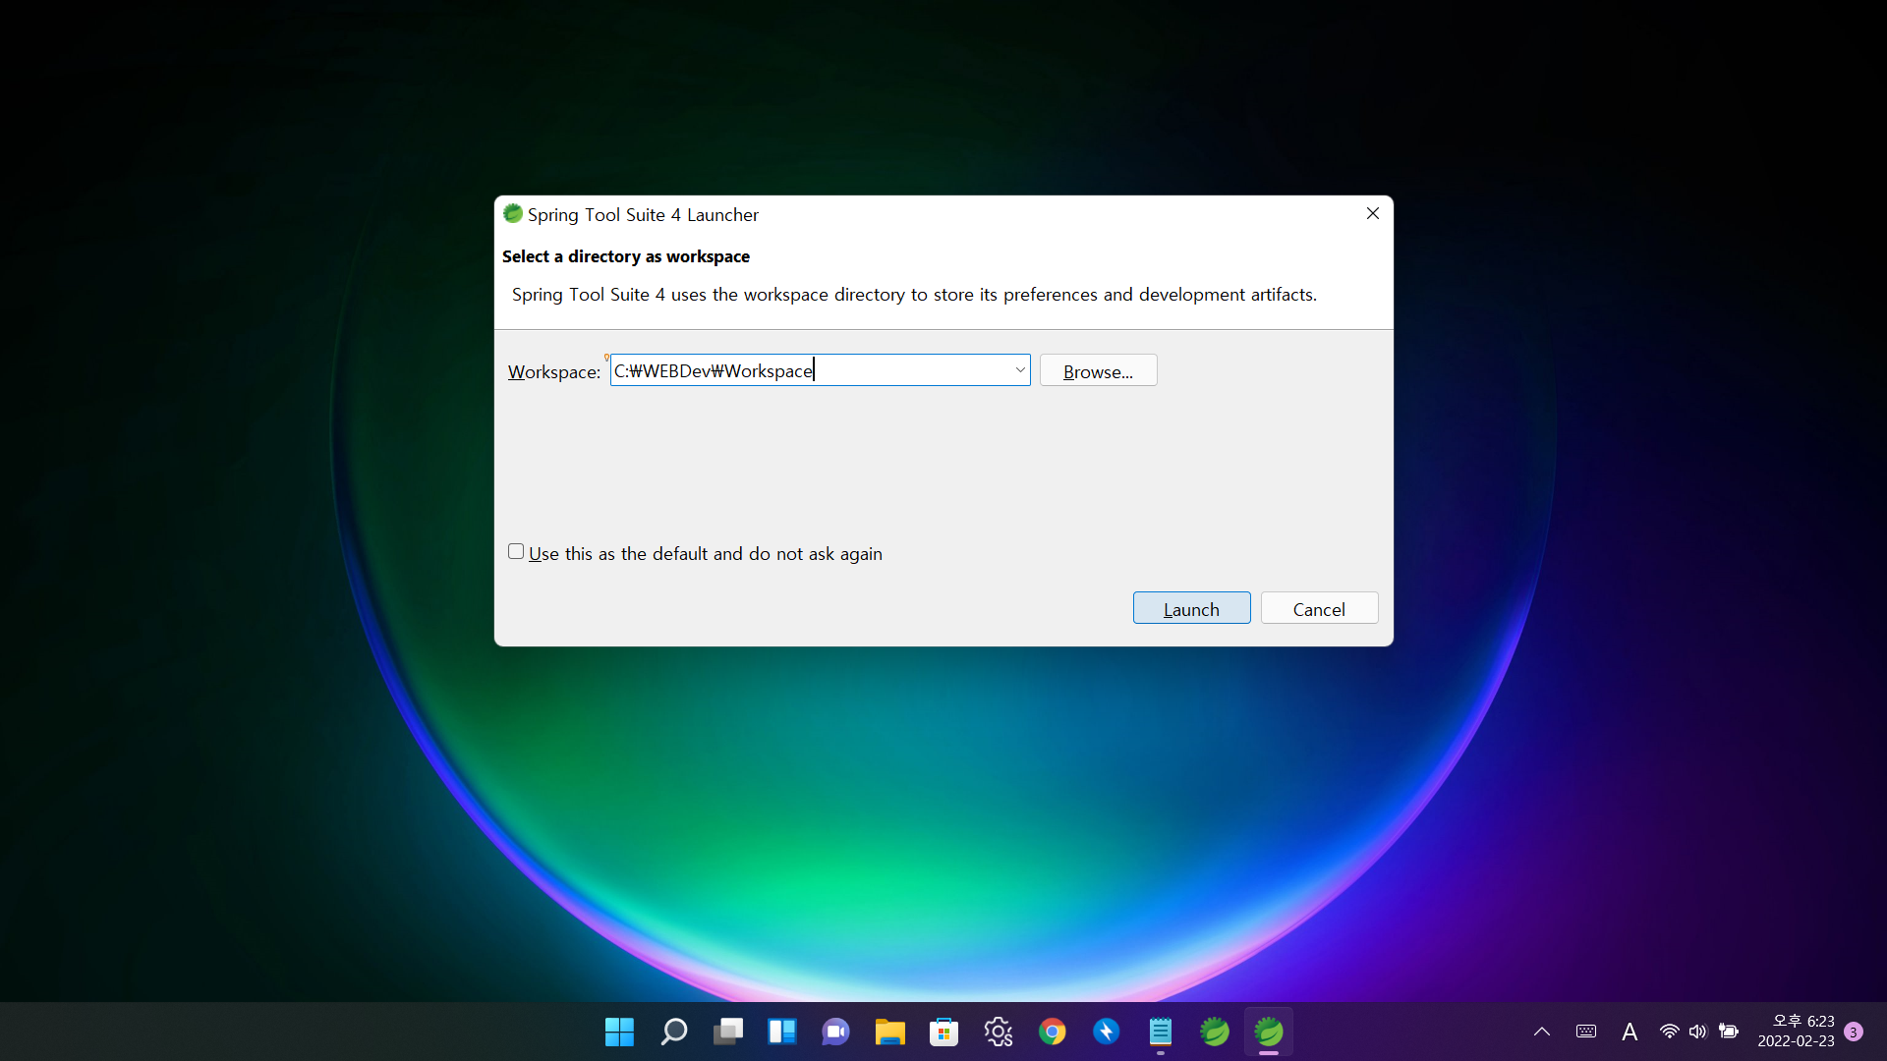
Task: Open the clock and date flyout
Action: [1796, 1032]
